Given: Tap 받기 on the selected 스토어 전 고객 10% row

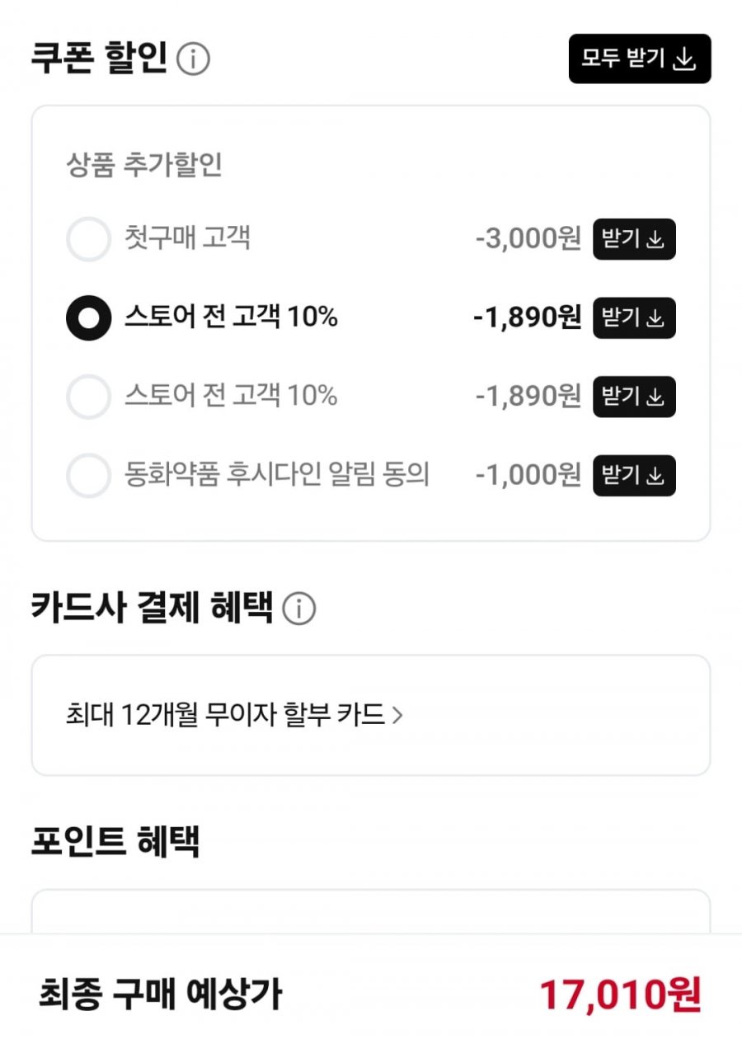Looking at the screenshot, I should click(634, 317).
